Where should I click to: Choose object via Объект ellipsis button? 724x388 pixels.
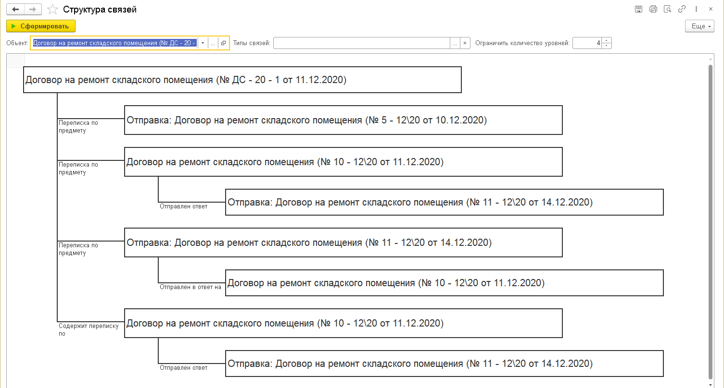pyautogui.click(x=213, y=43)
